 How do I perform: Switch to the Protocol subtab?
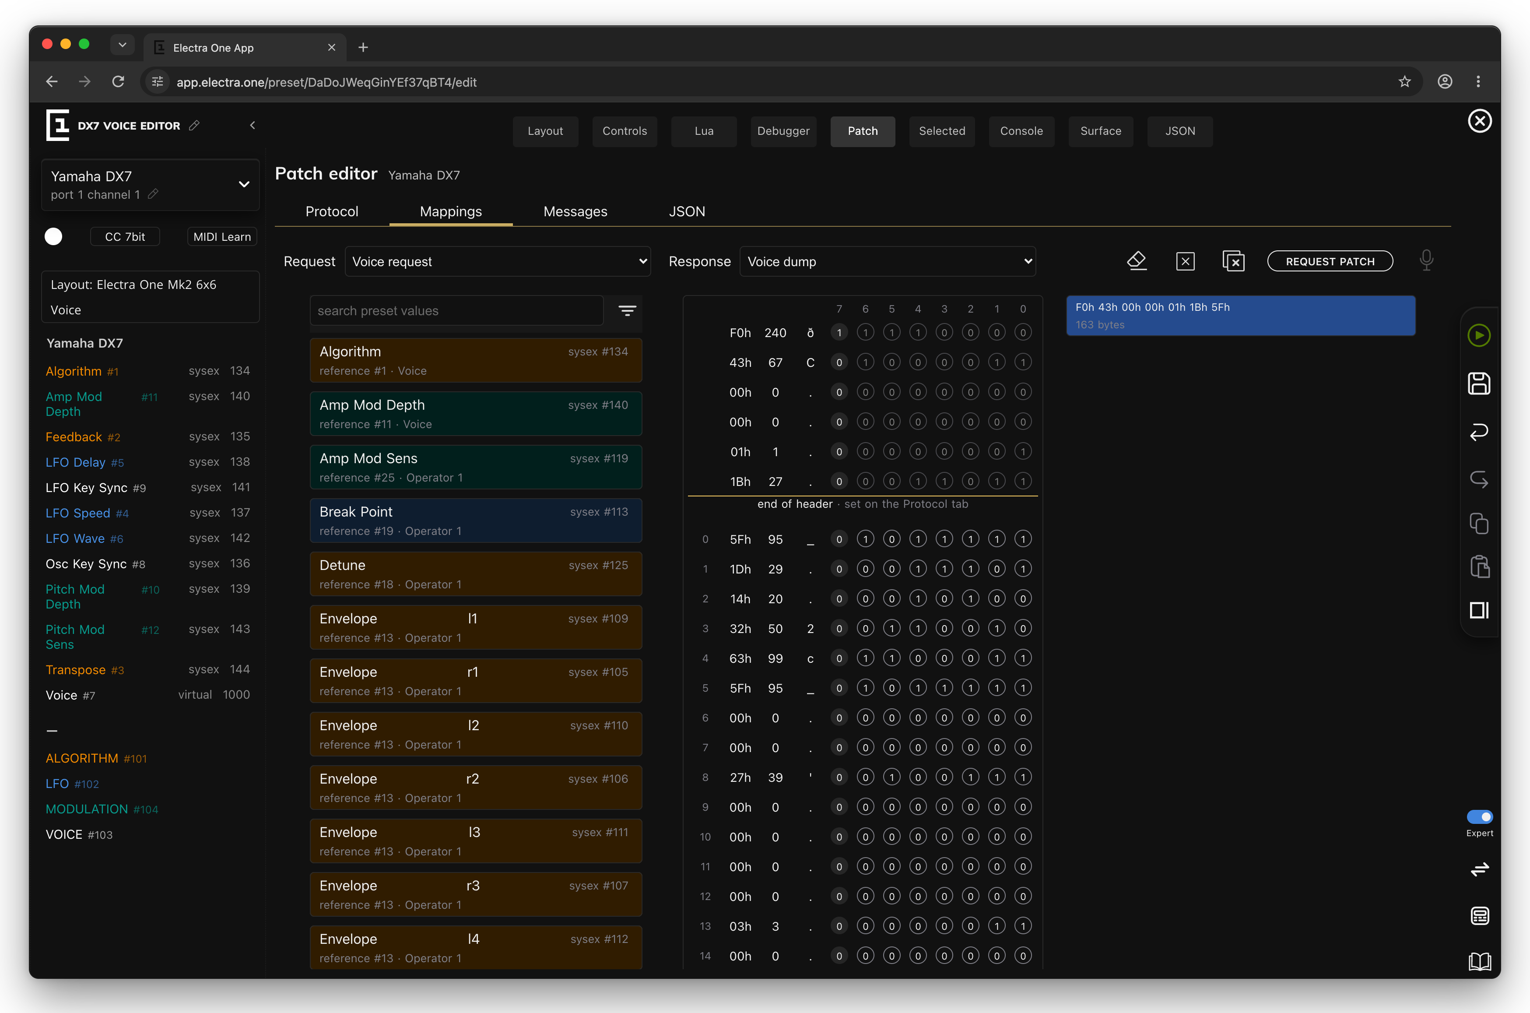[x=331, y=211]
